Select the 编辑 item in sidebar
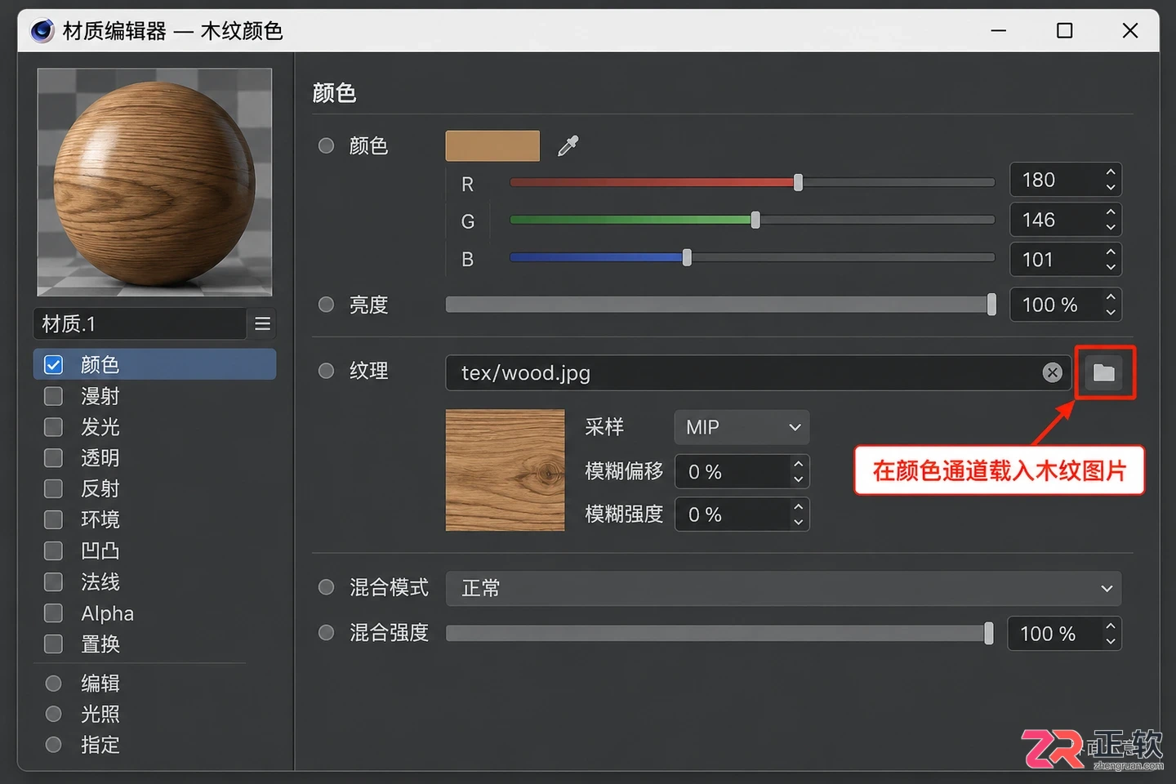Viewport: 1176px width, 784px height. click(x=100, y=683)
